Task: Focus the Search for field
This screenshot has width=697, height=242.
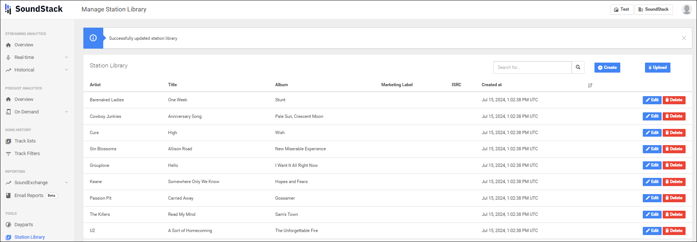Action: click(532, 67)
